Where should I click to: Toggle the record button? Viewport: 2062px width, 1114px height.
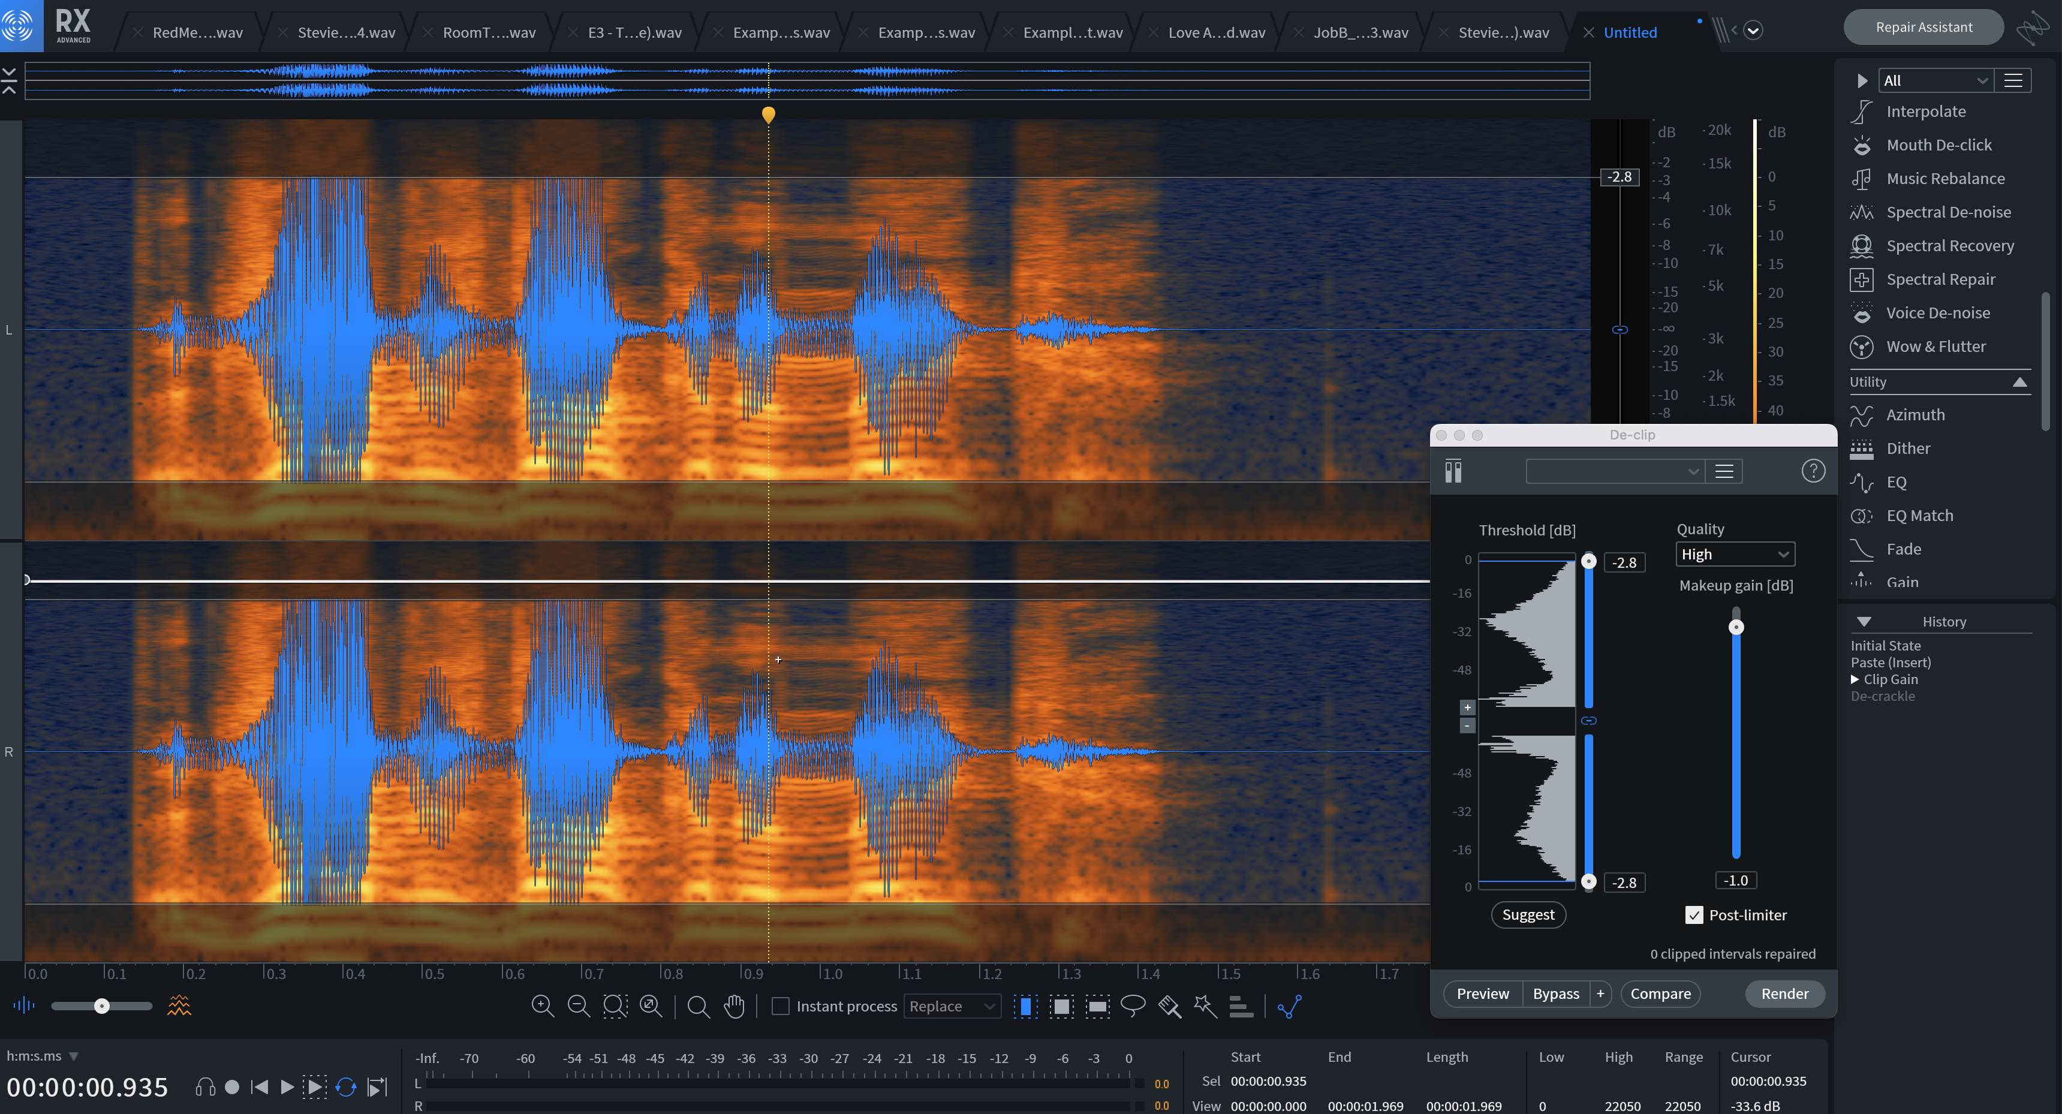pos(232,1087)
